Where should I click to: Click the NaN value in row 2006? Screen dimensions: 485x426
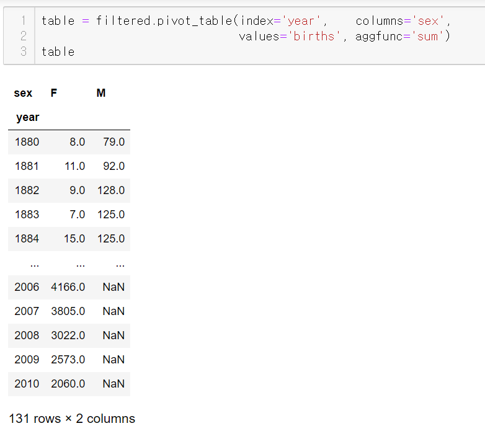[113, 287]
